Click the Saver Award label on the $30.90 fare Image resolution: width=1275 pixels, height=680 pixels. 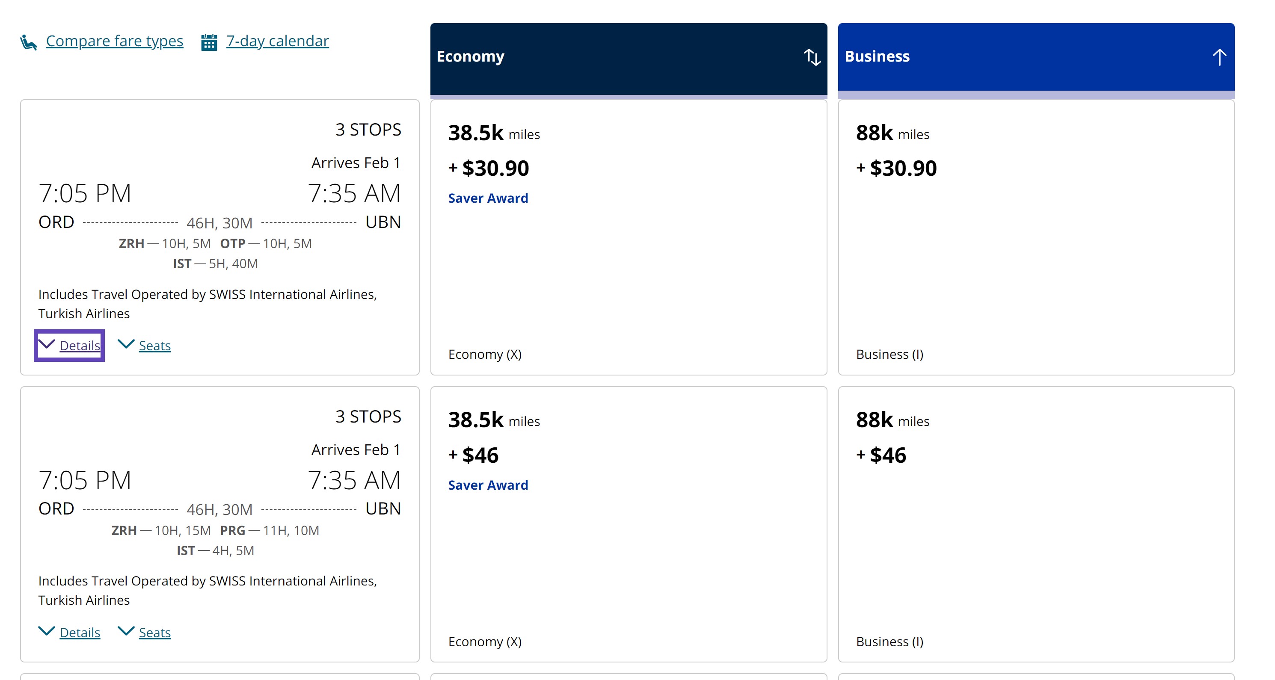[487, 198]
